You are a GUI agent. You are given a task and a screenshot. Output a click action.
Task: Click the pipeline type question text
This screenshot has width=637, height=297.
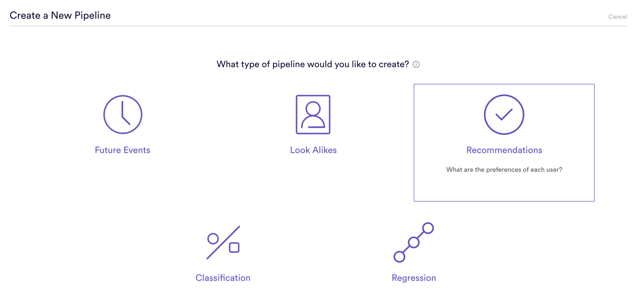[313, 64]
